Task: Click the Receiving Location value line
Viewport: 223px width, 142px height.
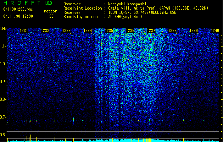Action: (158, 8)
